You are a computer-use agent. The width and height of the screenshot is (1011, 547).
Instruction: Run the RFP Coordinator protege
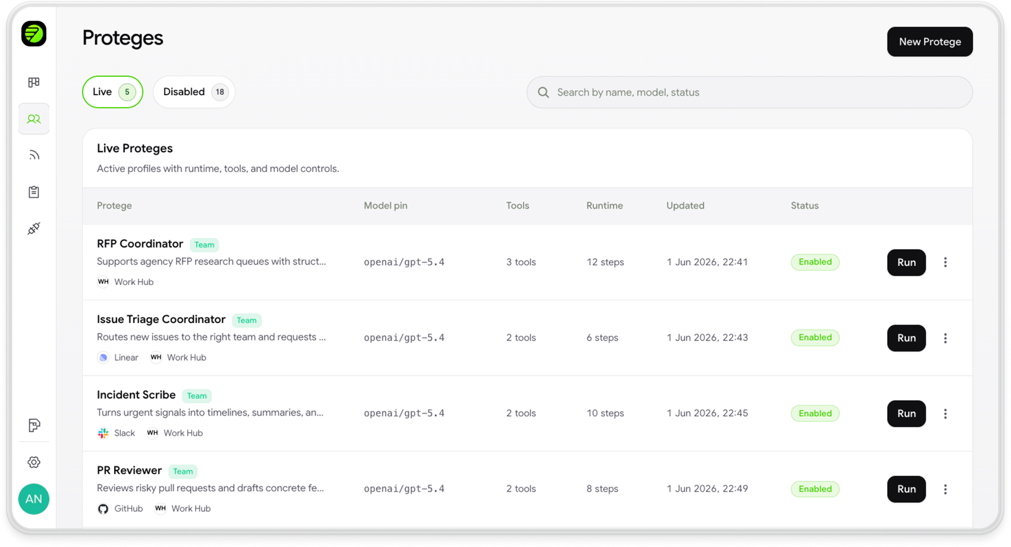[906, 262]
